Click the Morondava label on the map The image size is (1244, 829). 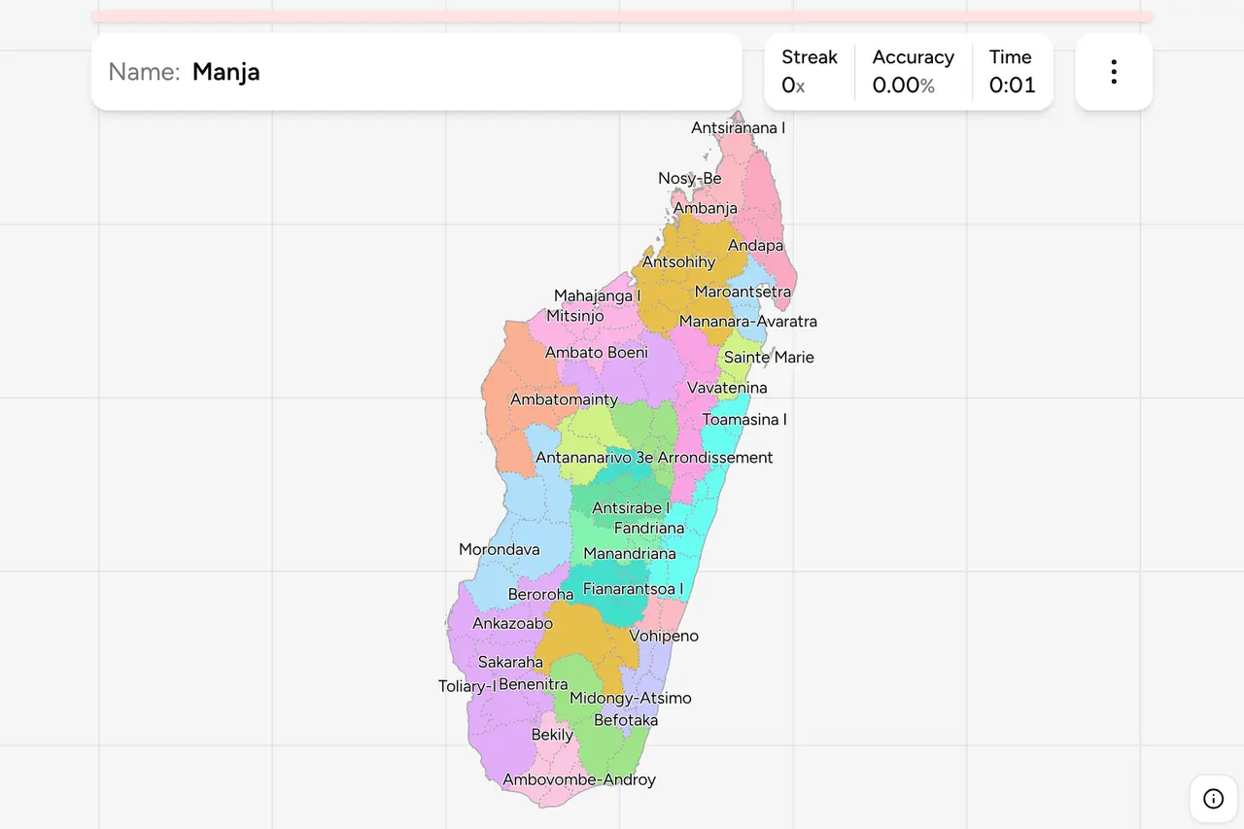pyautogui.click(x=500, y=549)
